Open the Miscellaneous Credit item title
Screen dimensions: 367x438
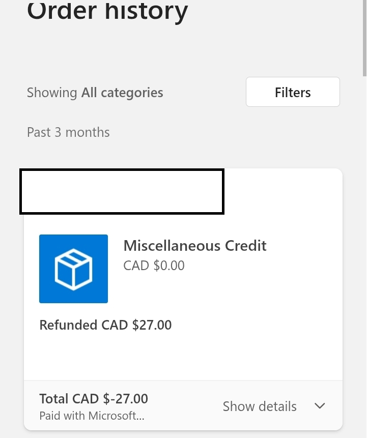[x=195, y=246]
